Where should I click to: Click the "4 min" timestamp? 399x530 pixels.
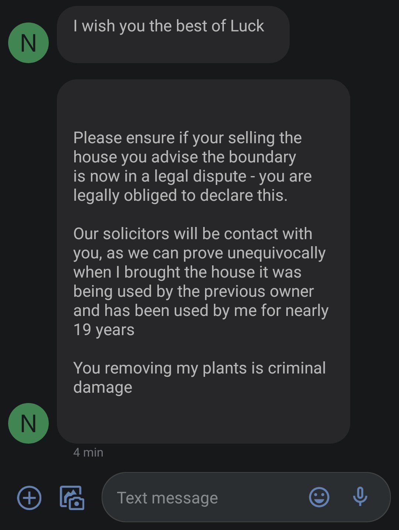pos(88,452)
